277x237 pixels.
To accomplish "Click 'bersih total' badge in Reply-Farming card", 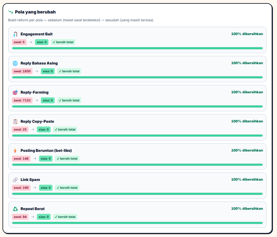I will (x=69, y=100).
